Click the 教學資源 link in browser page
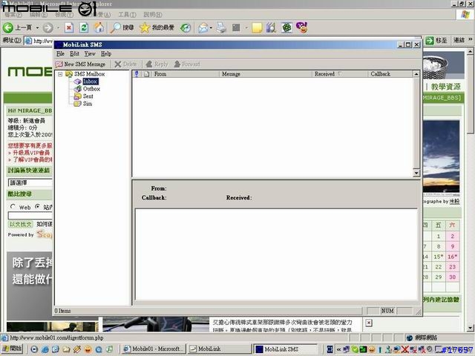Viewport: 475px width, 356px height. [445, 87]
